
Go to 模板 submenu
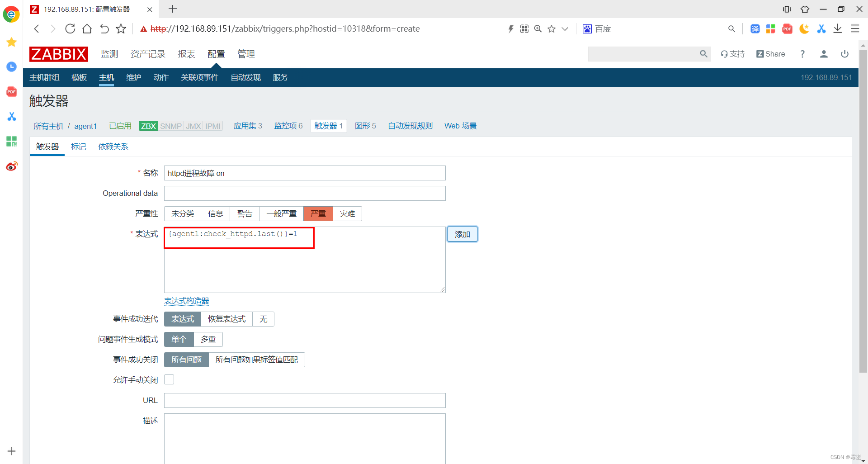point(79,77)
